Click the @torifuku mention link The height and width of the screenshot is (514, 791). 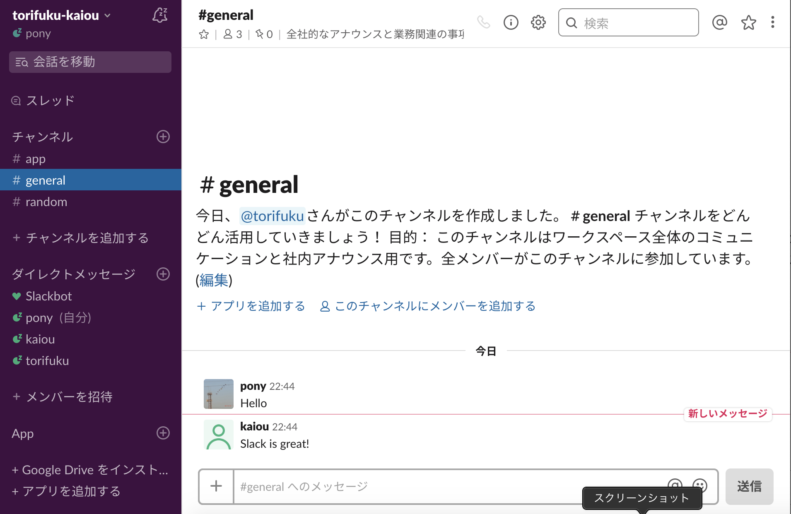pos(273,216)
